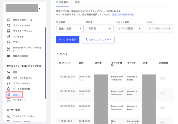Click the CSV にエクスポート button
This screenshot has width=178, height=124.
[x=98, y=39]
